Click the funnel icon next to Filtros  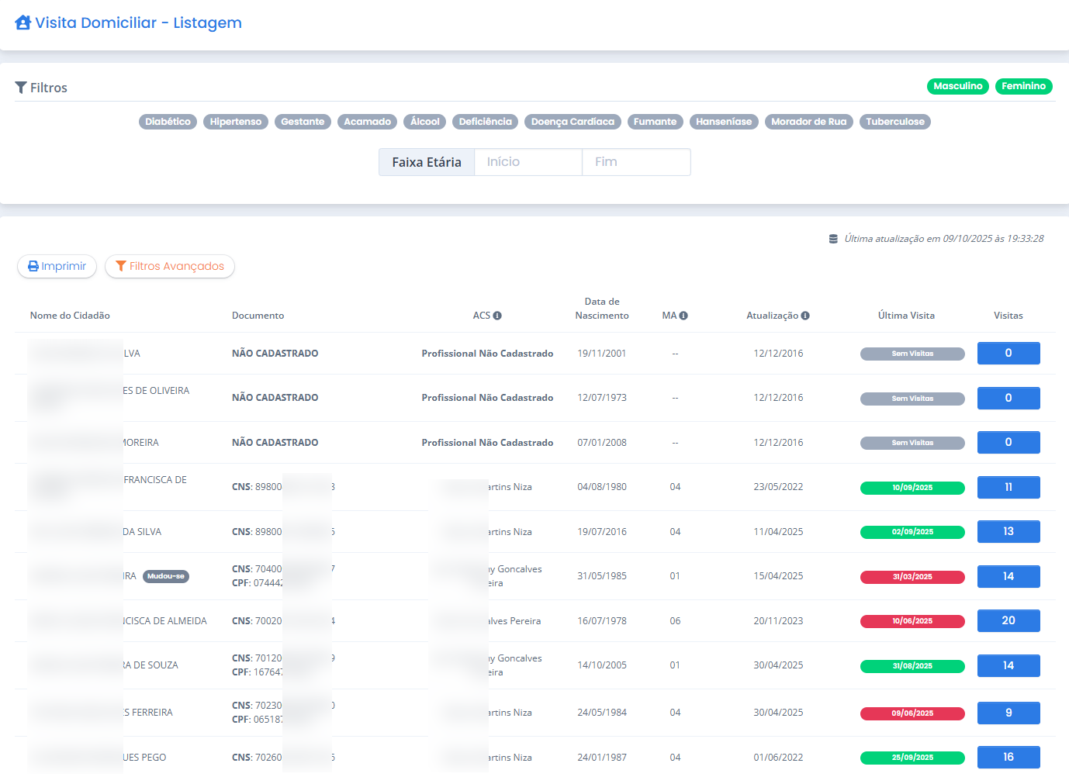click(x=21, y=88)
